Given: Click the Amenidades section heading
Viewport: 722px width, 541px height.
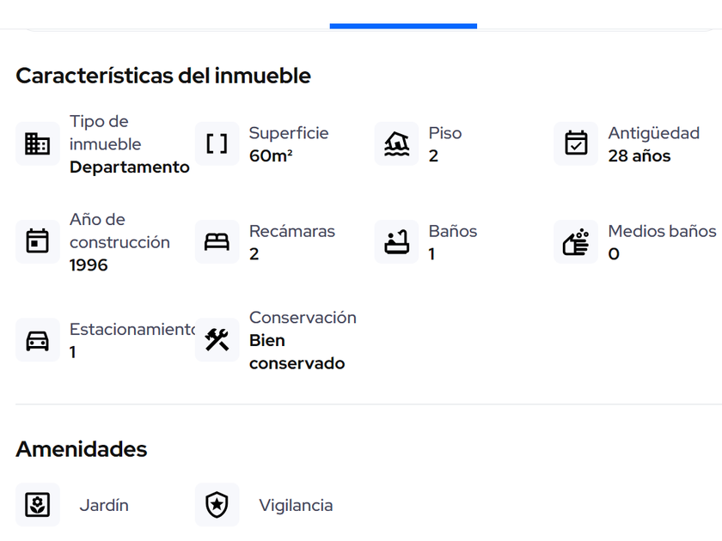Looking at the screenshot, I should (82, 449).
